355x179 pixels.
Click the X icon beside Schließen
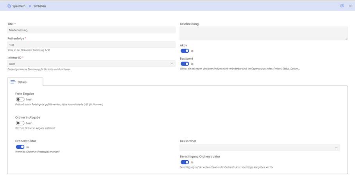click(30, 6)
